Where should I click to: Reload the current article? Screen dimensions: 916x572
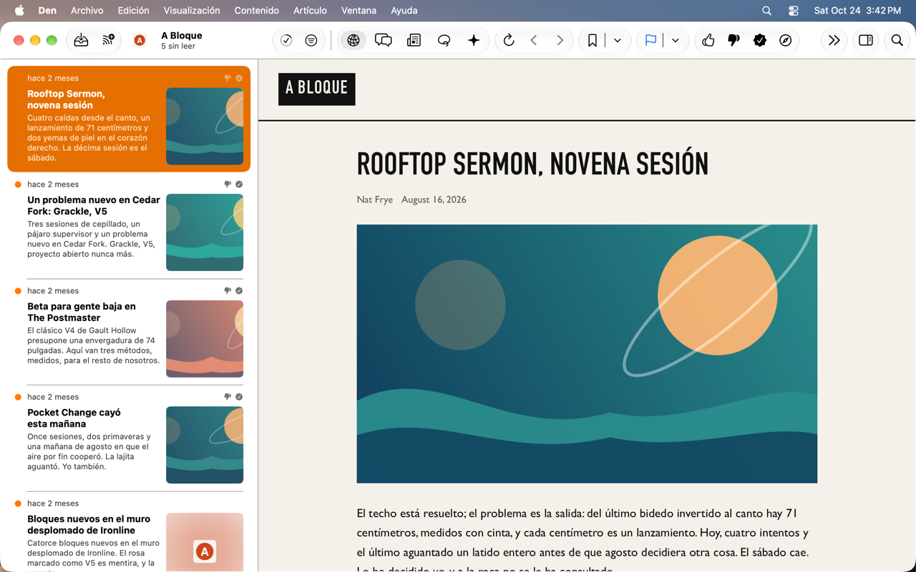pyautogui.click(x=509, y=41)
